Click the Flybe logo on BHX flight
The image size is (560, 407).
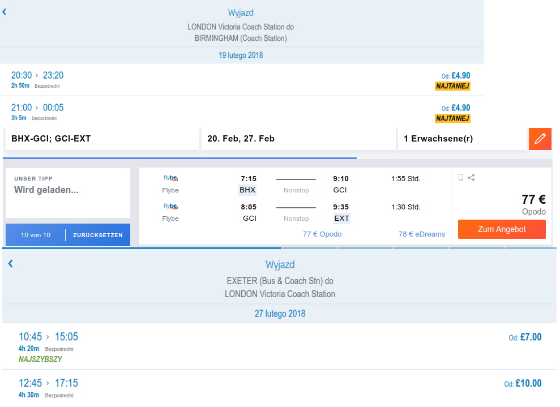170,178
